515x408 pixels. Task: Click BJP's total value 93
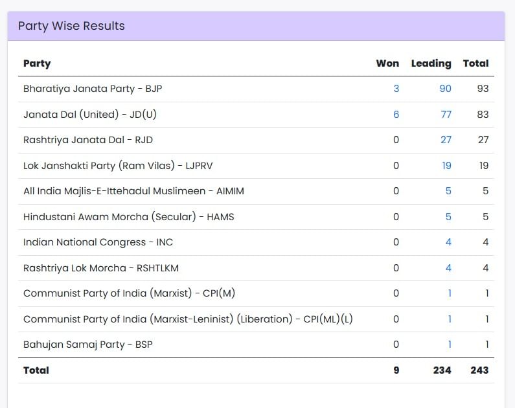pos(483,89)
